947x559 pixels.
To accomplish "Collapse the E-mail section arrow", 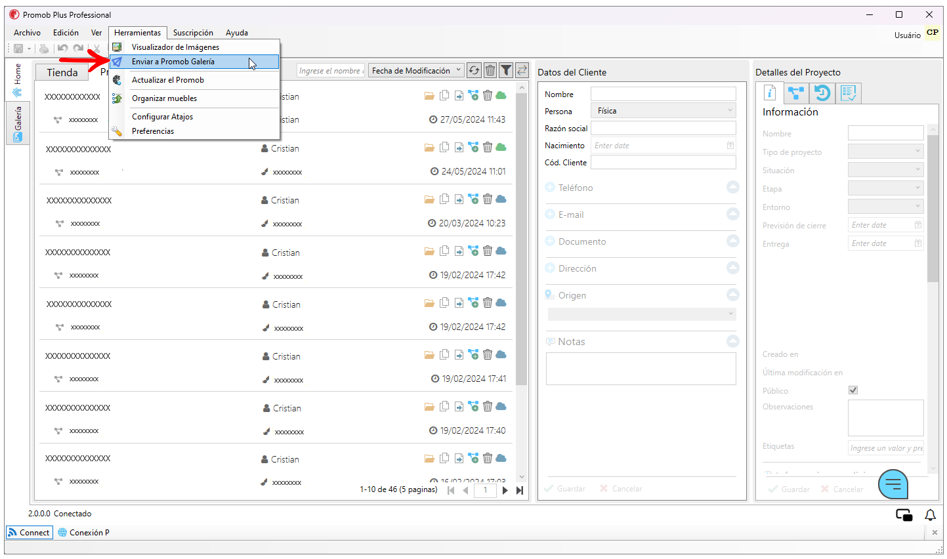I will [733, 215].
